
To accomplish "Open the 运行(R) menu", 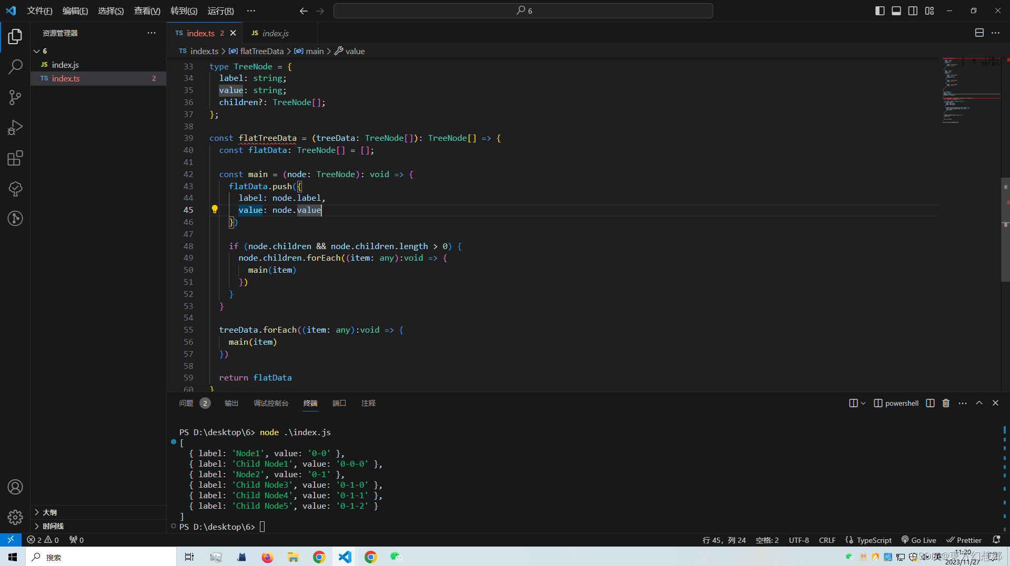I will (221, 11).
